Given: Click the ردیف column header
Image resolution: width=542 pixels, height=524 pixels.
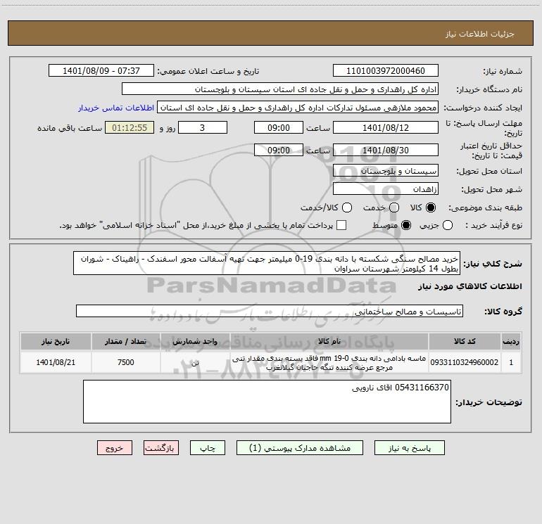Looking at the screenshot, I should (511, 342).
